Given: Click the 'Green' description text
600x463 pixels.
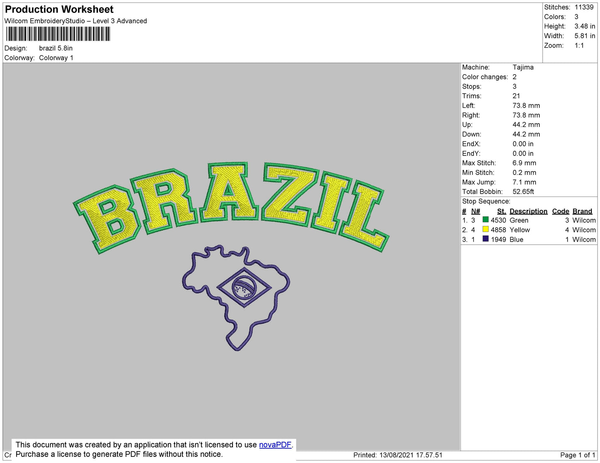Looking at the screenshot, I should click(519, 220).
